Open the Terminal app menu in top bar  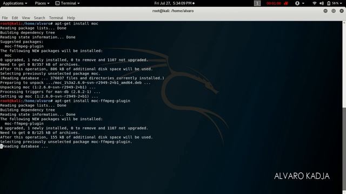67,3
